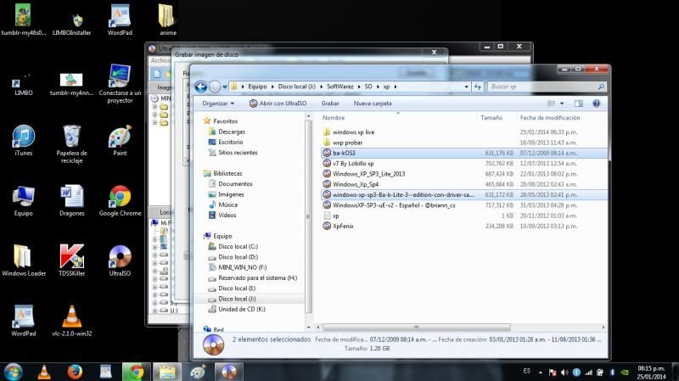Open the view options dropdown arrow

click(x=562, y=104)
